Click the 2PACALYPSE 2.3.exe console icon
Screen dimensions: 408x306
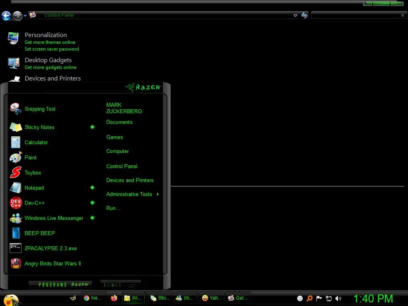point(16,248)
